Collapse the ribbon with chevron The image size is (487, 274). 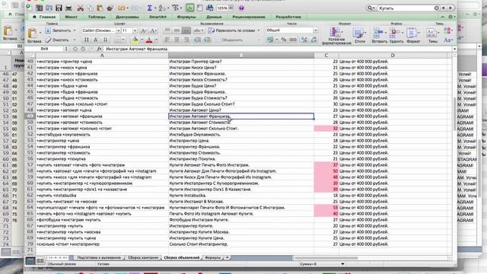(x=443, y=17)
